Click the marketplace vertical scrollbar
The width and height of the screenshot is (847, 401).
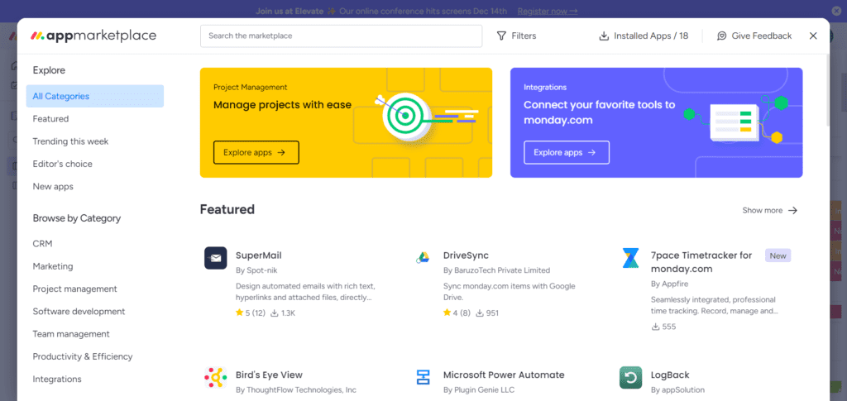tap(827, 91)
